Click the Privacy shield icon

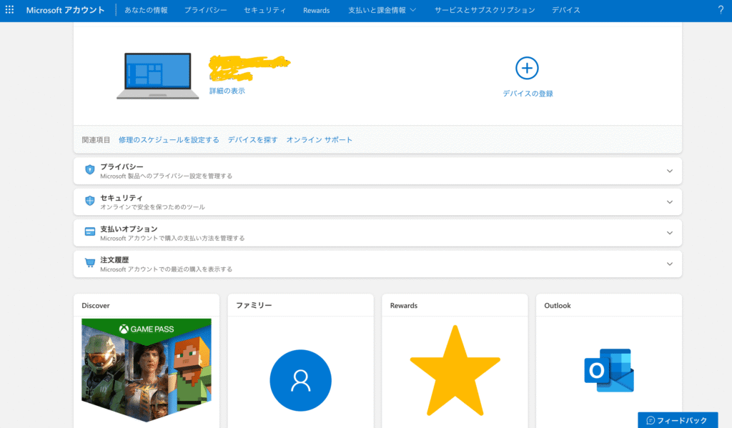[89, 169]
